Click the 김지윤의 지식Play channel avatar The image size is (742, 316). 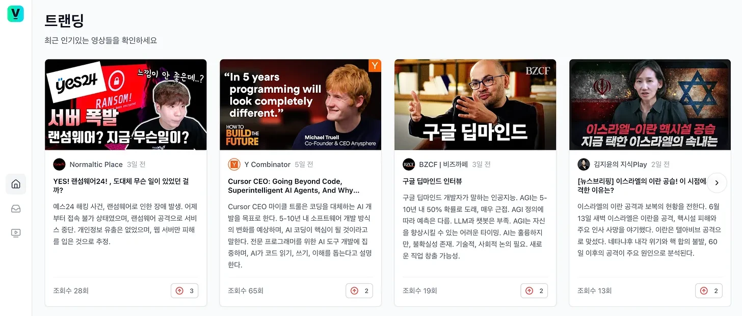(x=584, y=164)
